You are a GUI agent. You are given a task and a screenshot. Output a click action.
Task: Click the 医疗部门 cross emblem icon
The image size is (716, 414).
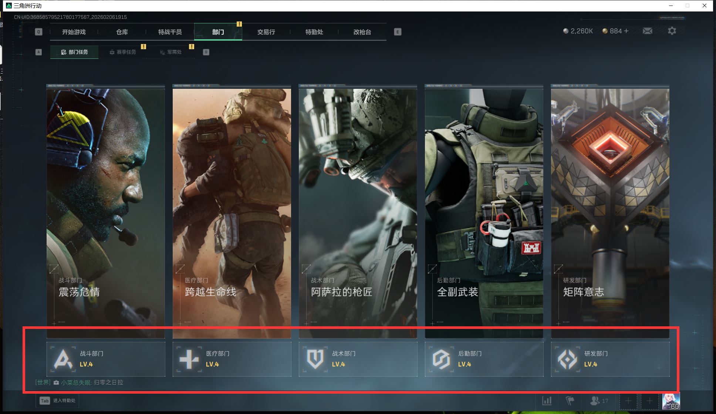pyautogui.click(x=189, y=359)
